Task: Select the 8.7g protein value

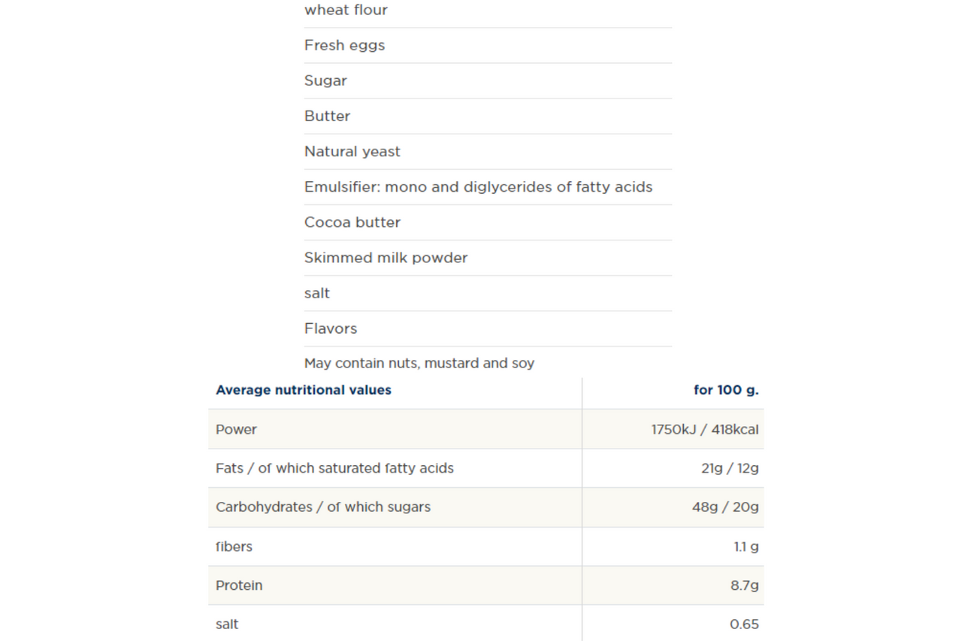Action: click(745, 585)
